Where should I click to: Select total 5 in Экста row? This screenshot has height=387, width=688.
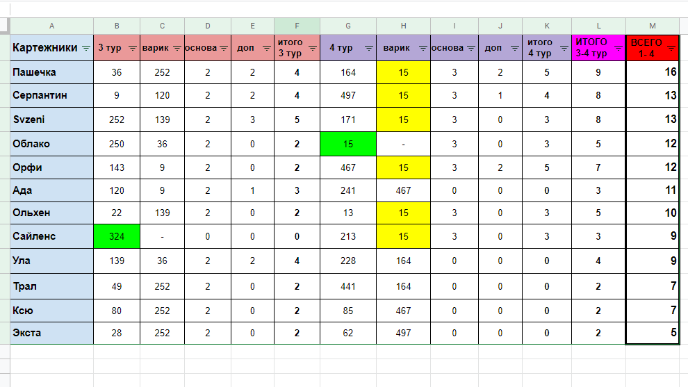(x=653, y=333)
